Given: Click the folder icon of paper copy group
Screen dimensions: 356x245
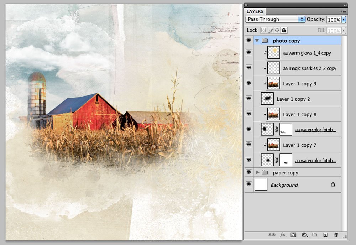Looking at the screenshot, I should [265, 172].
